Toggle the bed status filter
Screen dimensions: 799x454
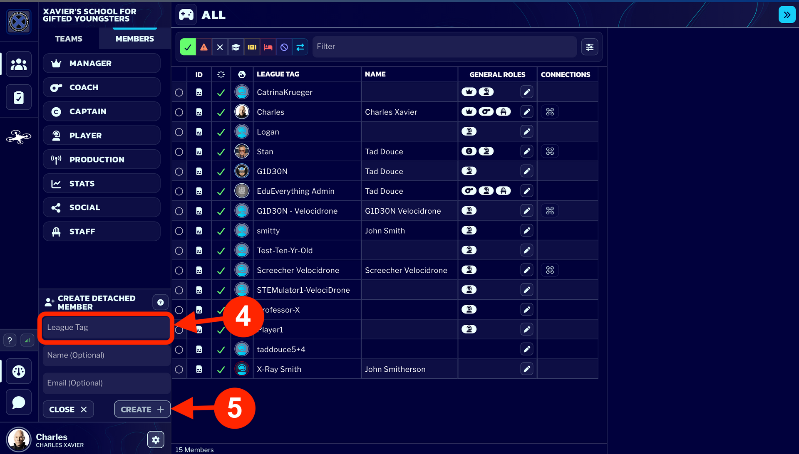268,47
